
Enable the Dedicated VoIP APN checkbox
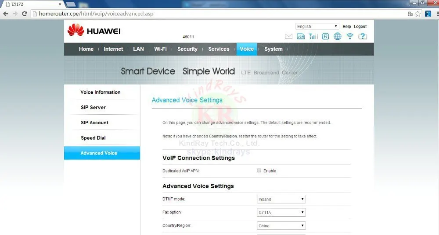[259, 171]
